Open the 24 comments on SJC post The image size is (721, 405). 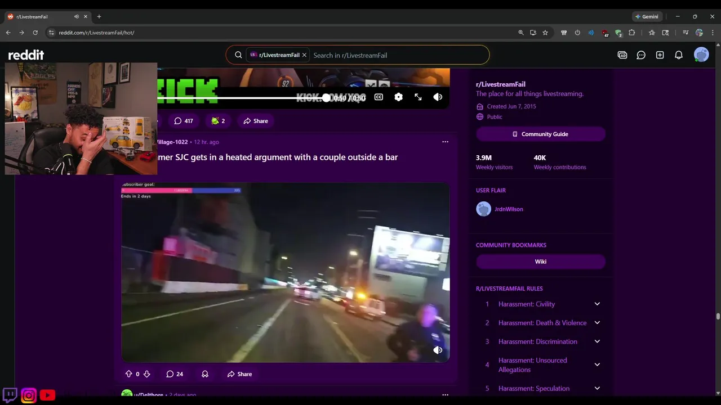[x=175, y=374]
